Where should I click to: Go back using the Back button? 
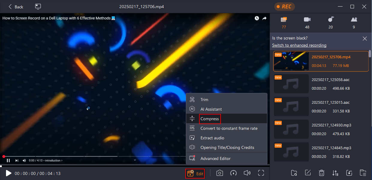(x=16, y=7)
